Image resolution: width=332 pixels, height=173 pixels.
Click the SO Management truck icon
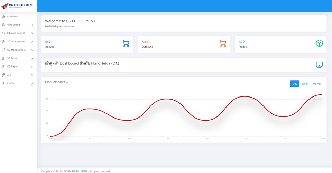[3, 41]
